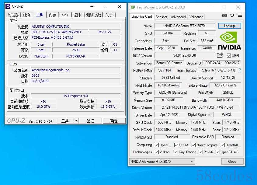Toggle the OpenGL 4.6 checkbox
Viewport: 257px width, 185px height.
(218, 152)
